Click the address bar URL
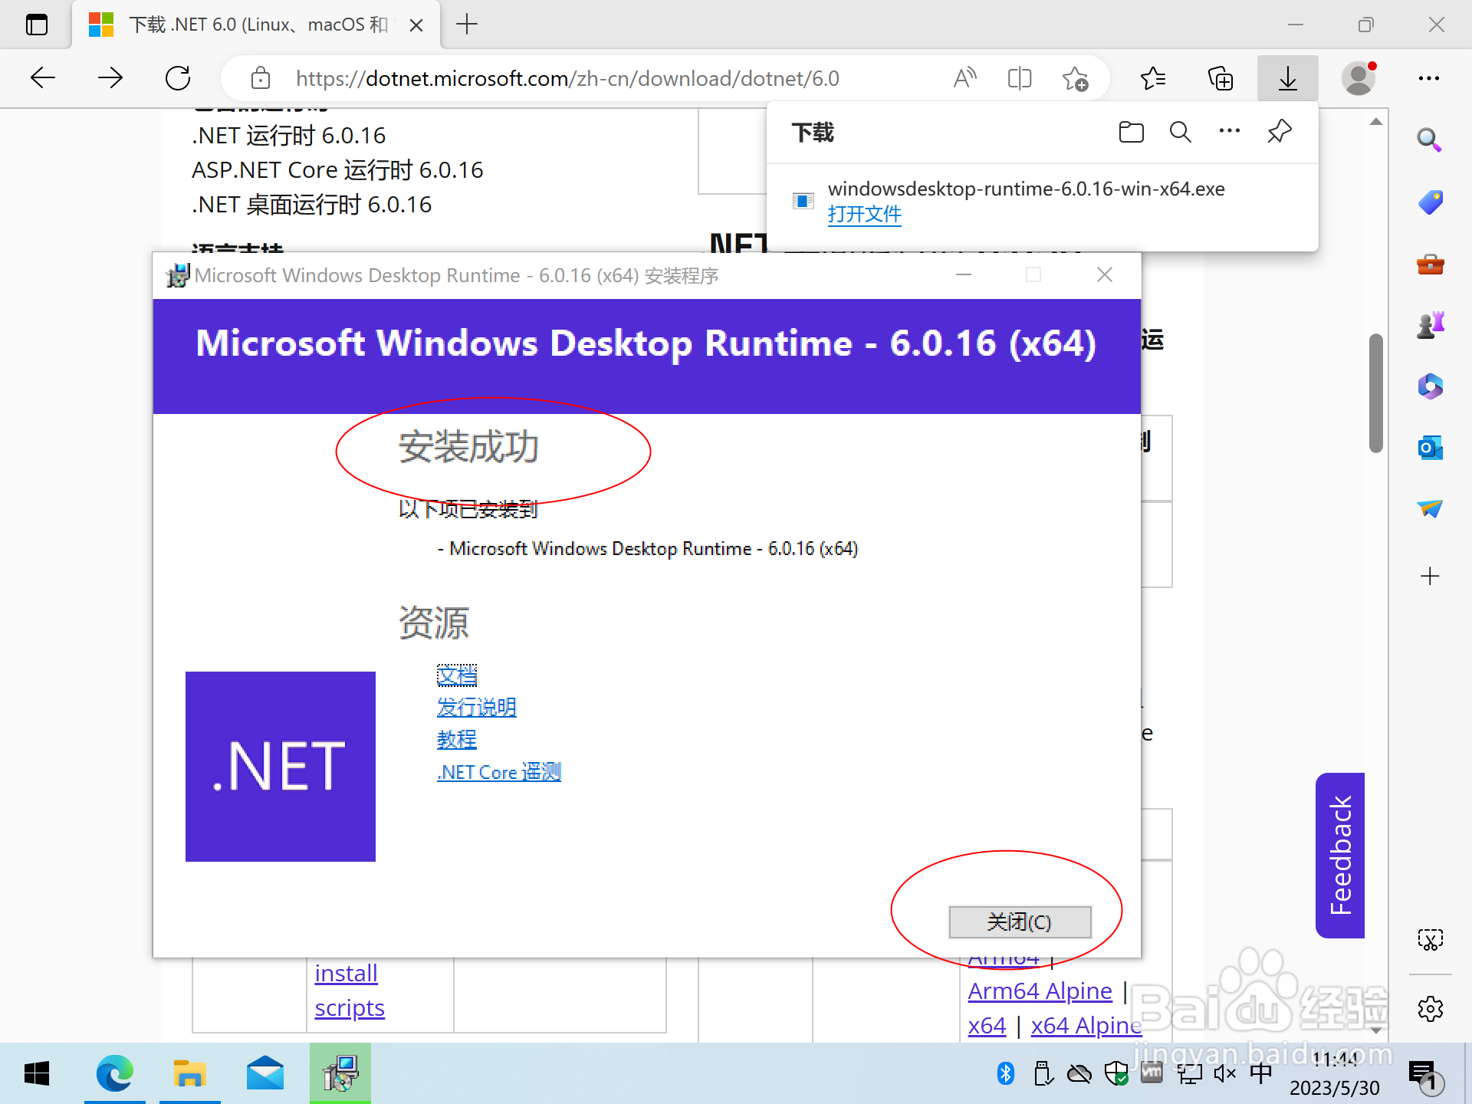Image resolution: width=1472 pixels, height=1104 pixels. [x=567, y=78]
